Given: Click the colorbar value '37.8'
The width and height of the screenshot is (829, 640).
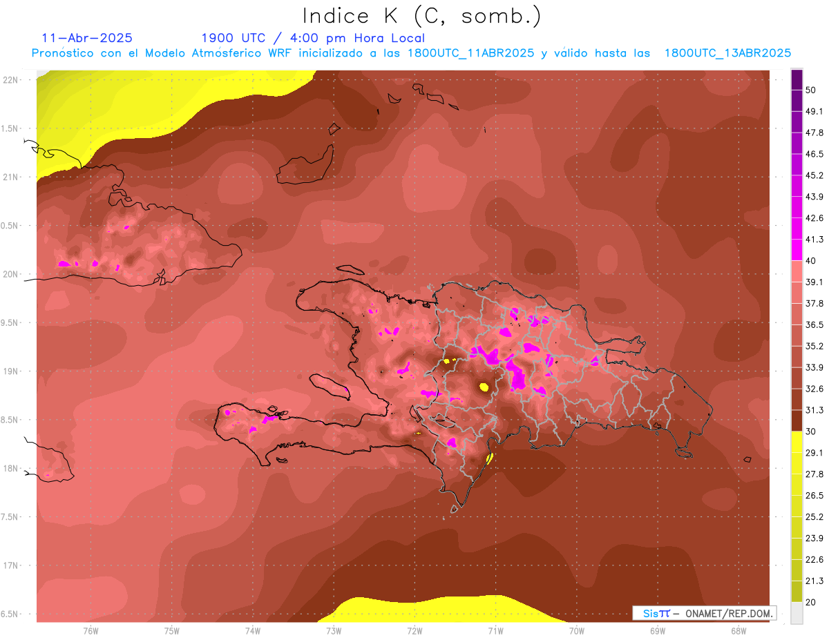Looking at the screenshot, I should click(814, 303).
